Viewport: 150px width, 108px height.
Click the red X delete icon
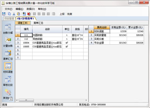29,14
